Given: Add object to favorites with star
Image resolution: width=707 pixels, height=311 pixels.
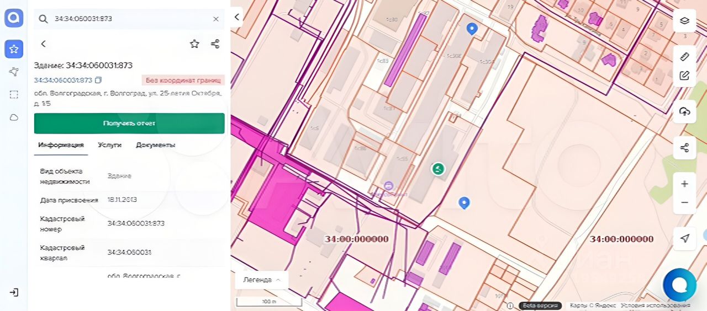Looking at the screenshot, I should (194, 44).
